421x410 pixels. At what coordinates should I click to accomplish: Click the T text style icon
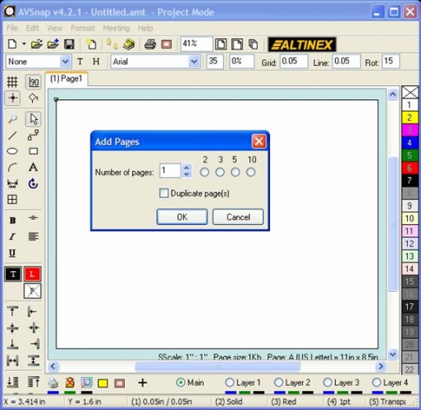(x=80, y=61)
